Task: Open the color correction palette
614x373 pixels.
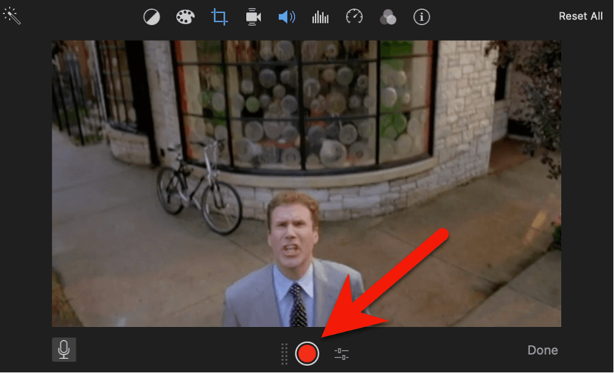Action: pyautogui.click(x=185, y=17)
